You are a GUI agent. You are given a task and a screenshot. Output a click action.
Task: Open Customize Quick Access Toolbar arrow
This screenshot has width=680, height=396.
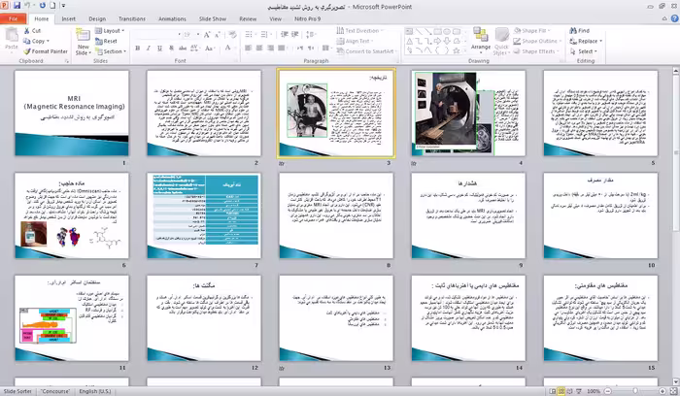point(63,6)
